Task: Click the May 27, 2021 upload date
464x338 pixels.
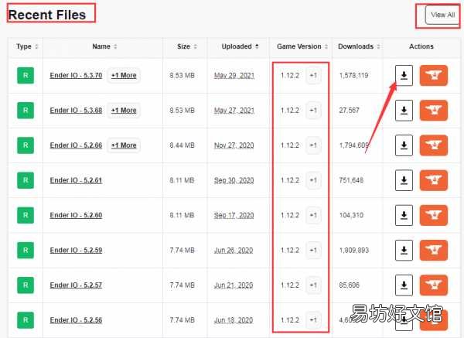Action: 234,111
